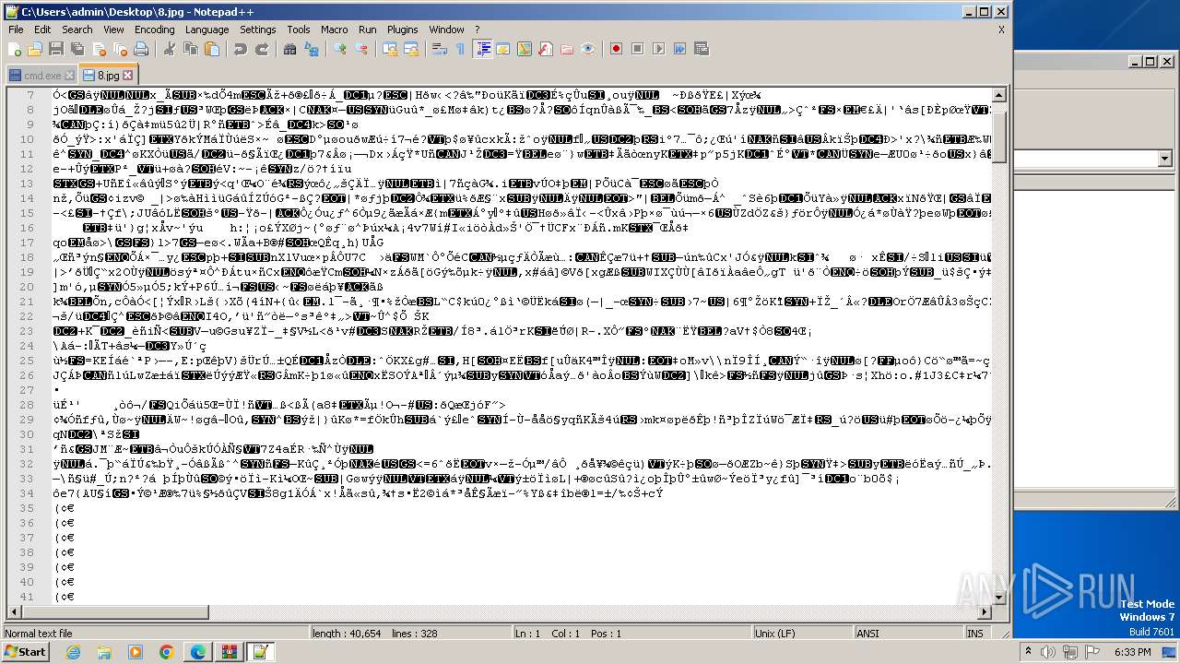Open the Encoding menu
The image size is (1180, 664).
[155, 30]
